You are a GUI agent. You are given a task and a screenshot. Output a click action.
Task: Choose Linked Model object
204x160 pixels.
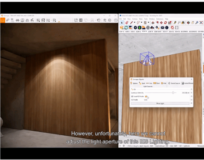[187, 83]
